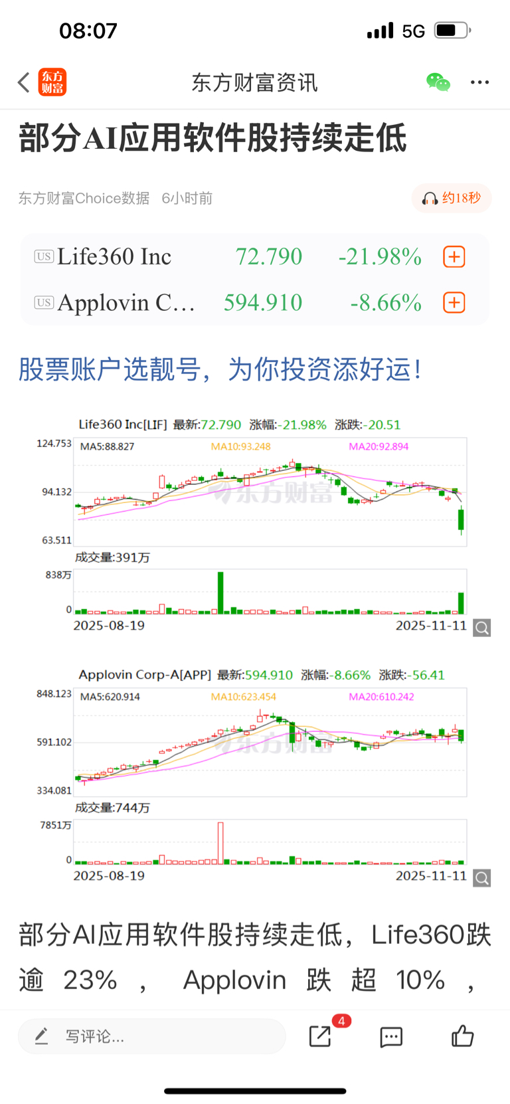Share via the WeChat icon

click(438, 82)
